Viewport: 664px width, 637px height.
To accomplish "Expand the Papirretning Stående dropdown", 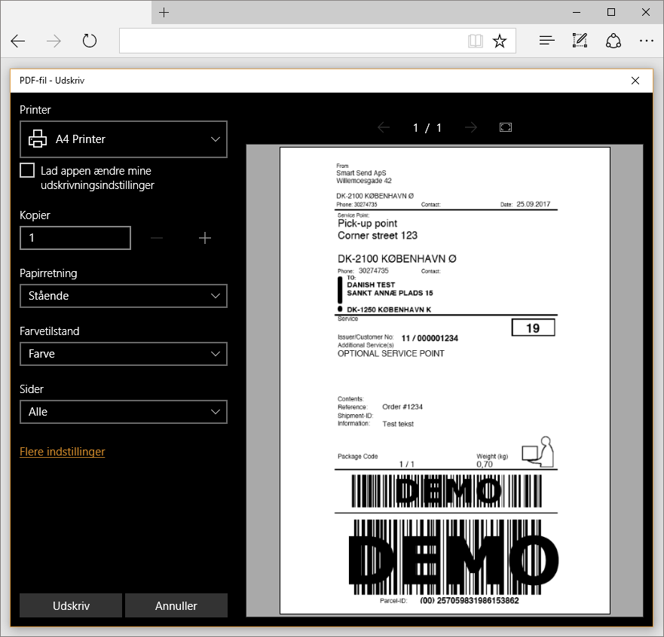I will (x=124, y=296).
